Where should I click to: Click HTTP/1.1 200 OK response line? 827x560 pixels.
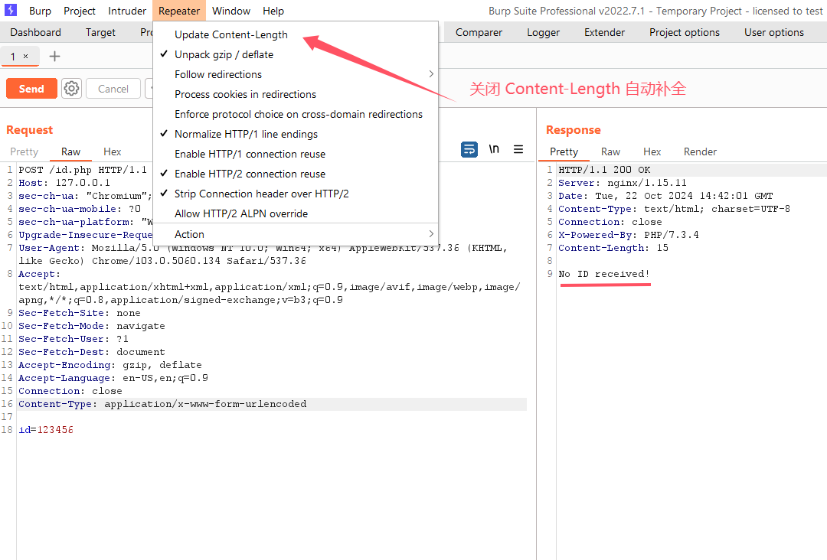[x=604, y=170]
